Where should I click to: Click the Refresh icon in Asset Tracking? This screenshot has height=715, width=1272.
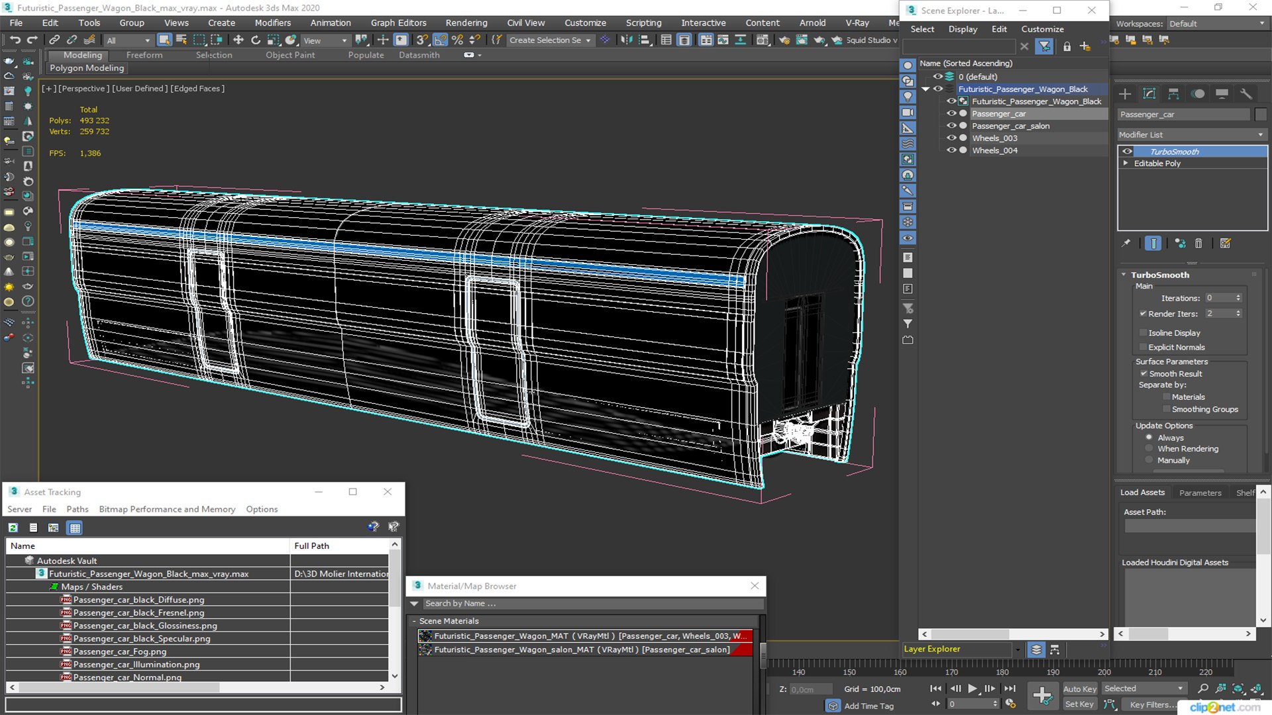(13, 528)
